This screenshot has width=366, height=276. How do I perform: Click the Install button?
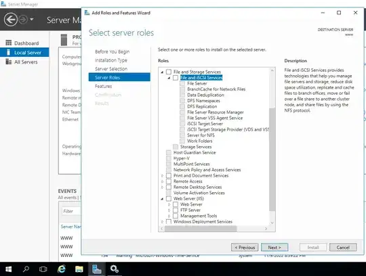[x=313, y=248]
